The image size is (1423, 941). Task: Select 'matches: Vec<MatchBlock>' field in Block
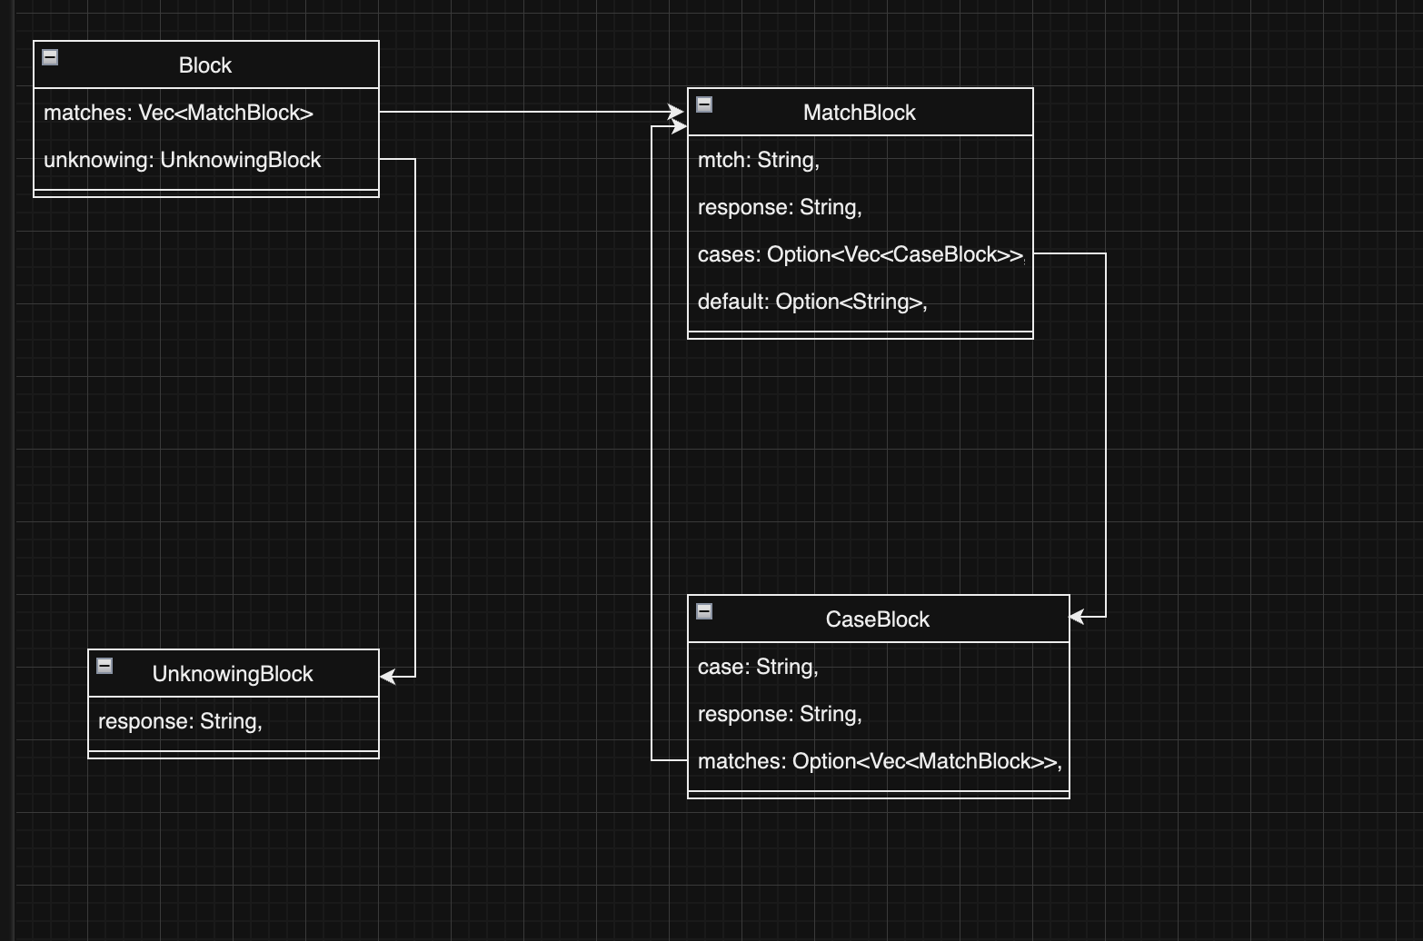pyautogui.click(x=206, y=113)
